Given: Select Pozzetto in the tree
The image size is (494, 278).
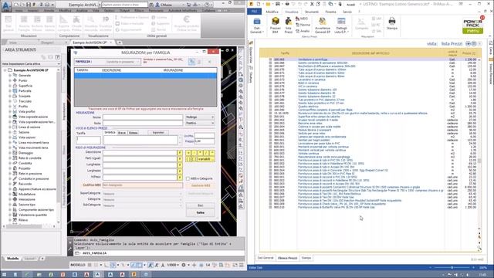Looking at the screenshot, I should coord(24,168).
